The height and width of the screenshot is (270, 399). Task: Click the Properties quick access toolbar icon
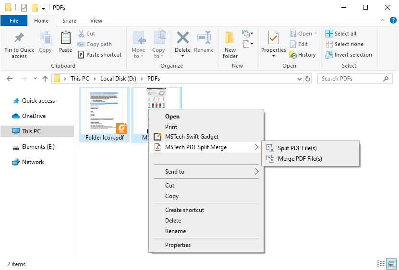click(x=24, y=8)
